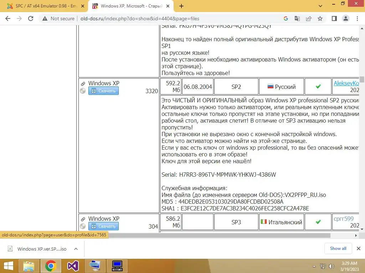The height and width of the screenshot is (273, 365).
Task: Click the vertical scrollbar down arrow
Action: (362, 229)
